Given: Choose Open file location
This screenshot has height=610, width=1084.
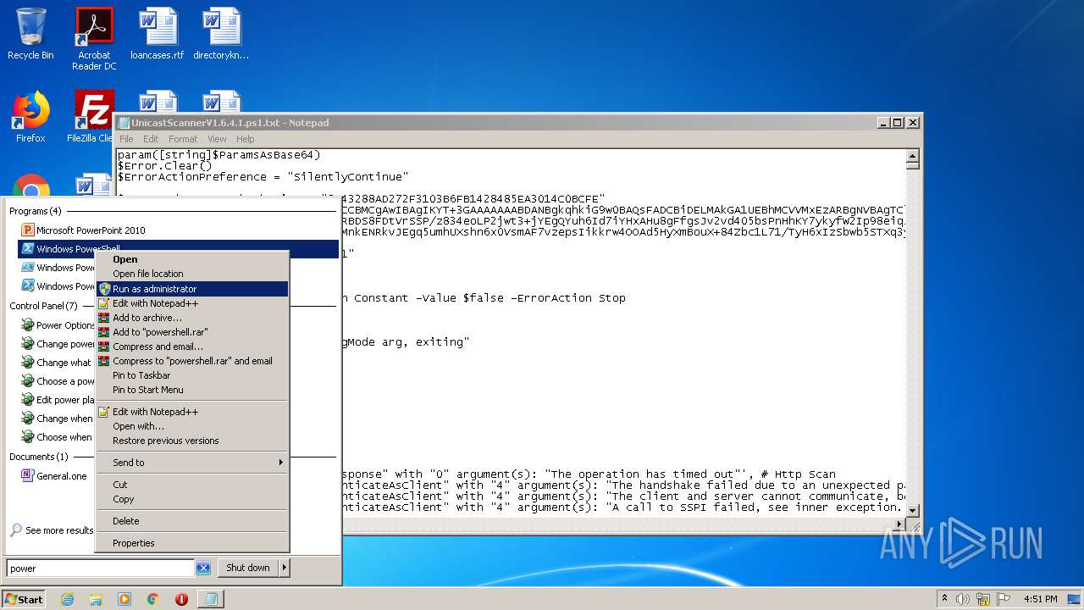Looking at the screenshot, I should tap(192, 274).
